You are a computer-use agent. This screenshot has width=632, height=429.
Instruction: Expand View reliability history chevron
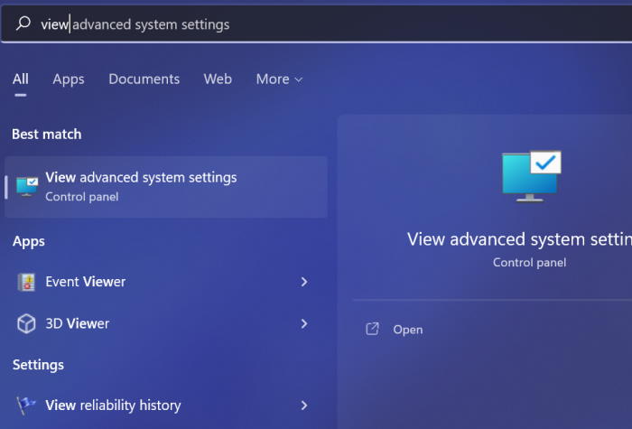[x=304, y=406]
